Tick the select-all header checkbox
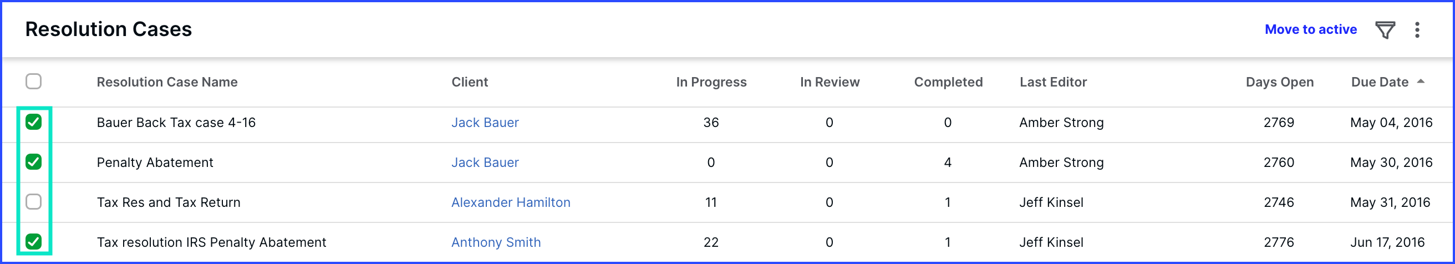Screen dimensions: 1455x264 [x=34, y=82]
